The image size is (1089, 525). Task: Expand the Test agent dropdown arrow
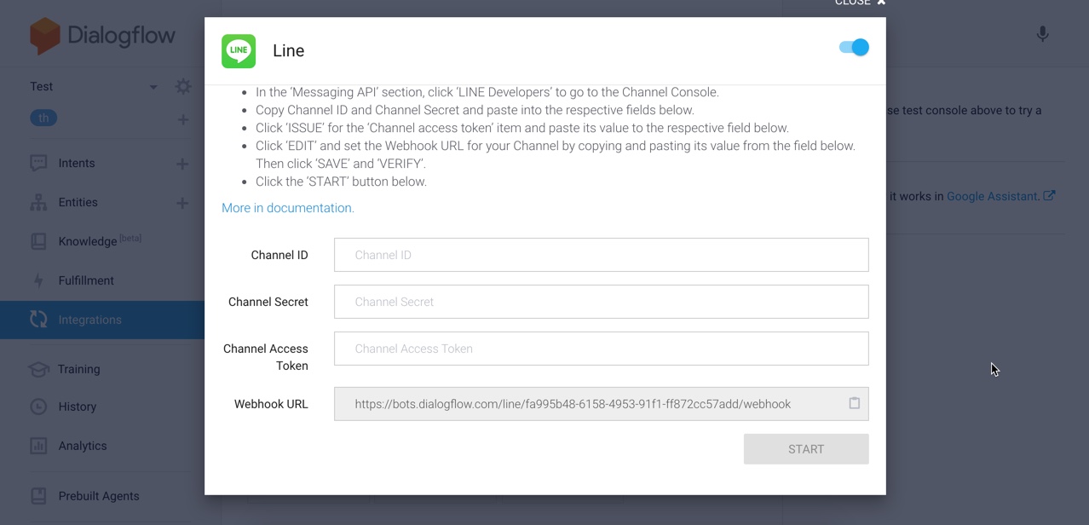(153, 87)
